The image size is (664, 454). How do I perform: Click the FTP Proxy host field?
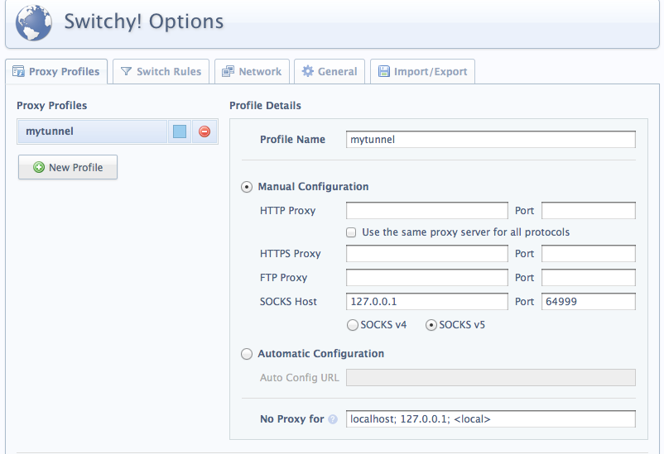tap(427, 278)
